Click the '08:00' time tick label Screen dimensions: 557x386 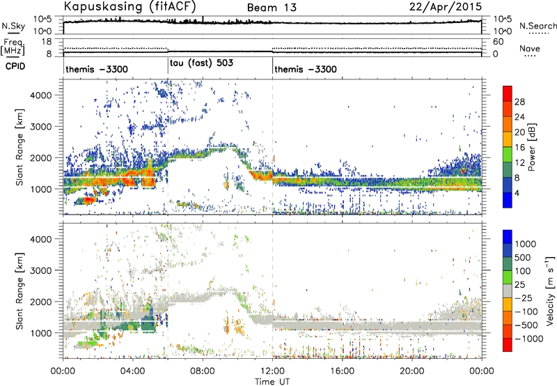tap(203, 371)
